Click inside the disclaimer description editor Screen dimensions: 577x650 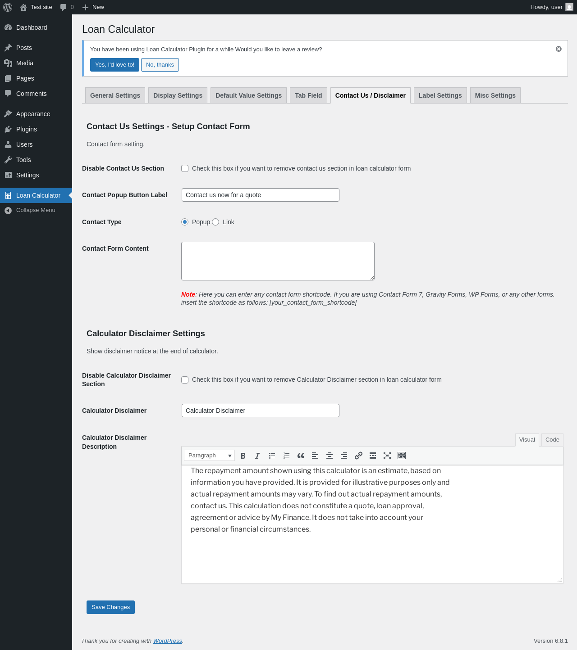click(x=372, y=520)
